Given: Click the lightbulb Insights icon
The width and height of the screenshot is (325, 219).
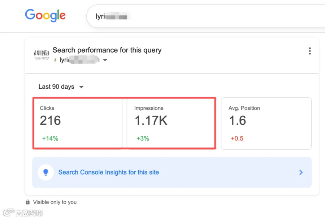Looking at the screenshot, I should click(46, 172).
